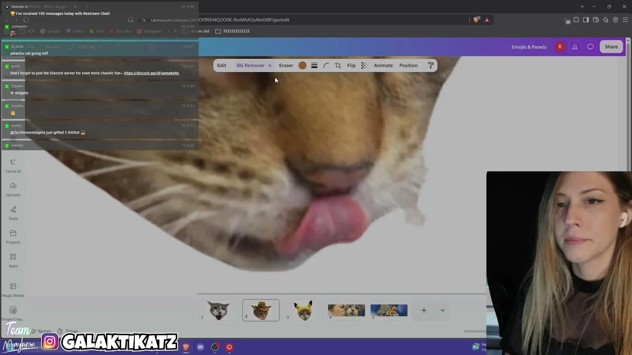Open the Discord taskbar icon
632x355 pixels.
200,347
